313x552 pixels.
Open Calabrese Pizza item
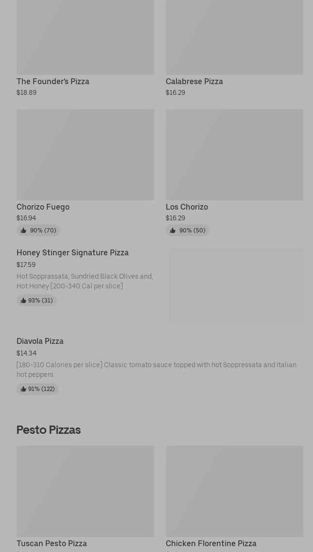coord(194,81)
